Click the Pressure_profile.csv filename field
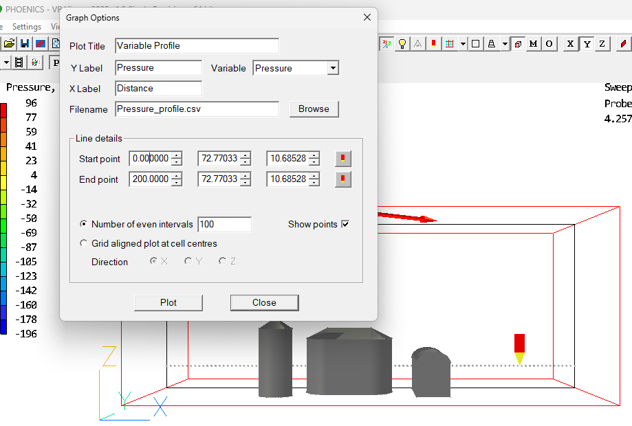632x426 pixels. (197, 109)
